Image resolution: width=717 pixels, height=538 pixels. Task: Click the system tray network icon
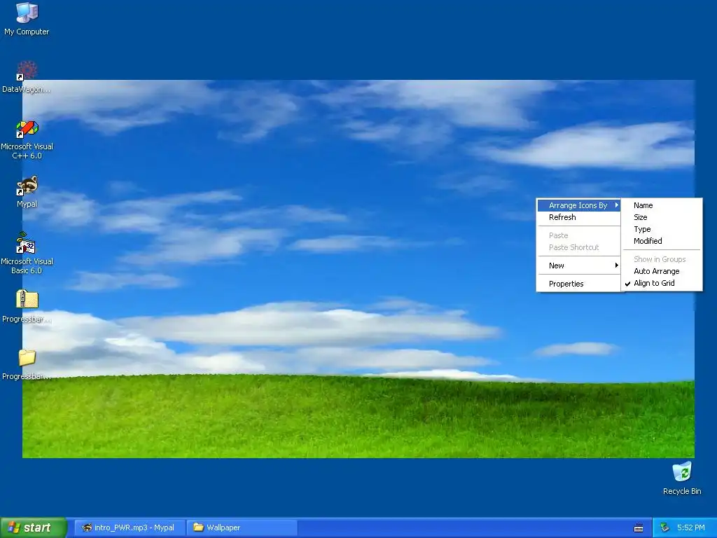tap(664, 527)
